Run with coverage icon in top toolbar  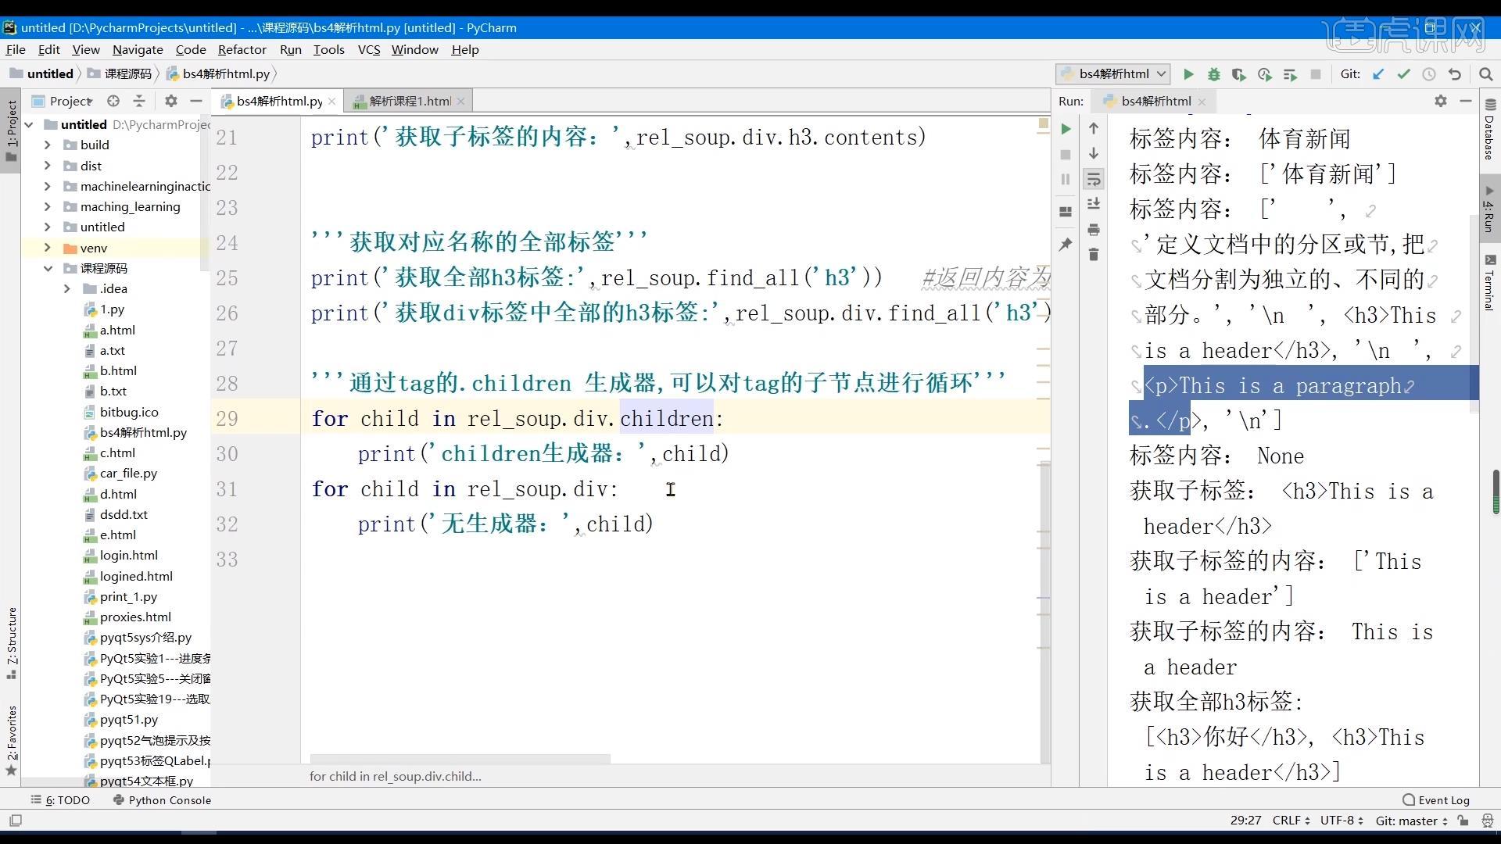[1239, 74]
